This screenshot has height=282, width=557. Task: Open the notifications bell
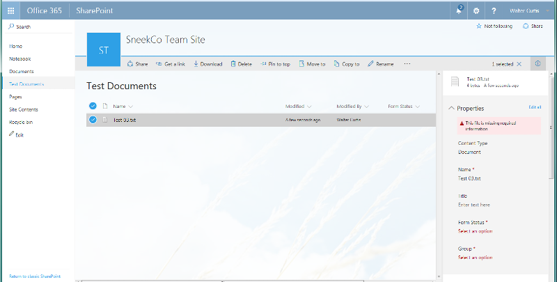(x=459, y=10)
